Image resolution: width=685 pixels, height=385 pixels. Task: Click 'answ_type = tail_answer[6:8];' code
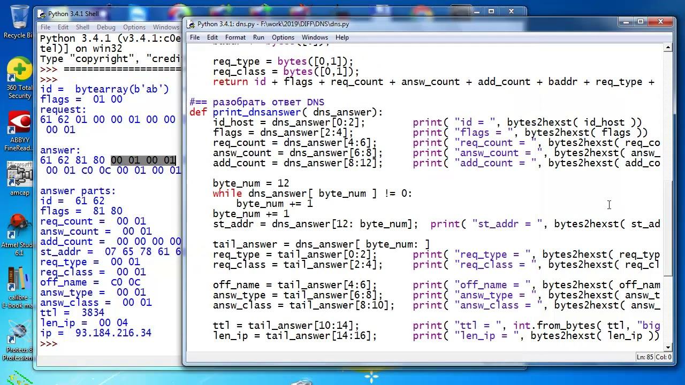click(298, 295)
